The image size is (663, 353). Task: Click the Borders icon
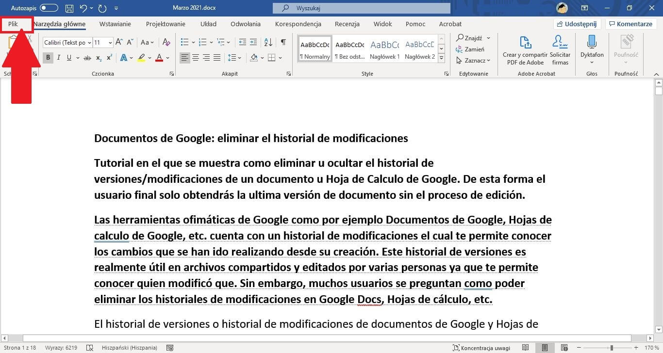tap(272, 58)
